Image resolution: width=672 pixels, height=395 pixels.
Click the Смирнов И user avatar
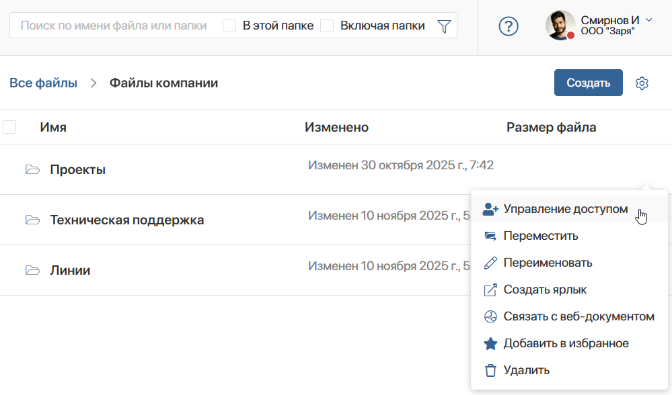(560, 26)
